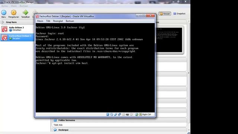Viewport: 238px width, 134px height.
Task: Expand the Grup baru chevron
Action: (3, 22)
